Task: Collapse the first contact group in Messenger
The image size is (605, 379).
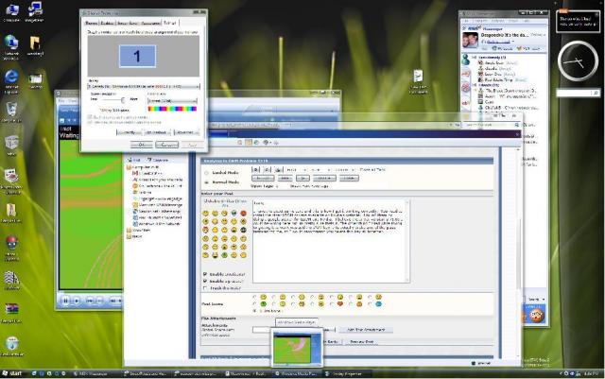Action: tap(475, 57)
